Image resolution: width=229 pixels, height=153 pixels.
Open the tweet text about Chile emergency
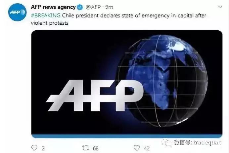click(x=118, y=19)
